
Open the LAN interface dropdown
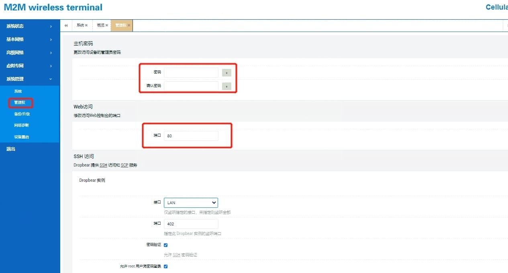(x=191, y=203)
